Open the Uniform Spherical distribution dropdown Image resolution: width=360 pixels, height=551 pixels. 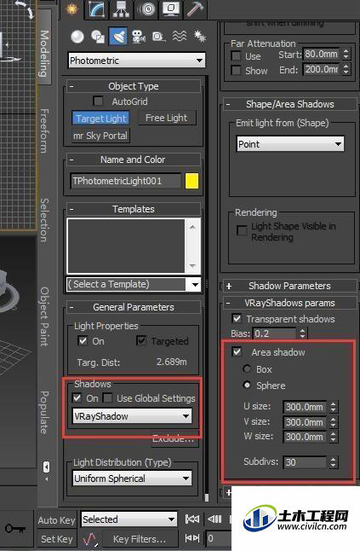(132, 478)
